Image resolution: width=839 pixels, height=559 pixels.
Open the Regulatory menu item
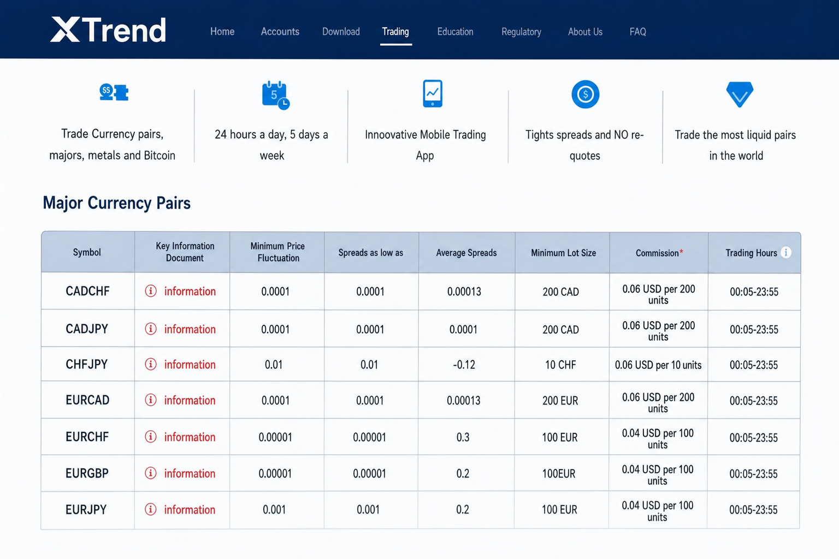point(521,32)
